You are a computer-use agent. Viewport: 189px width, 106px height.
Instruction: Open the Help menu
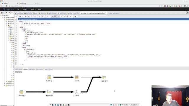click(40, 9)
